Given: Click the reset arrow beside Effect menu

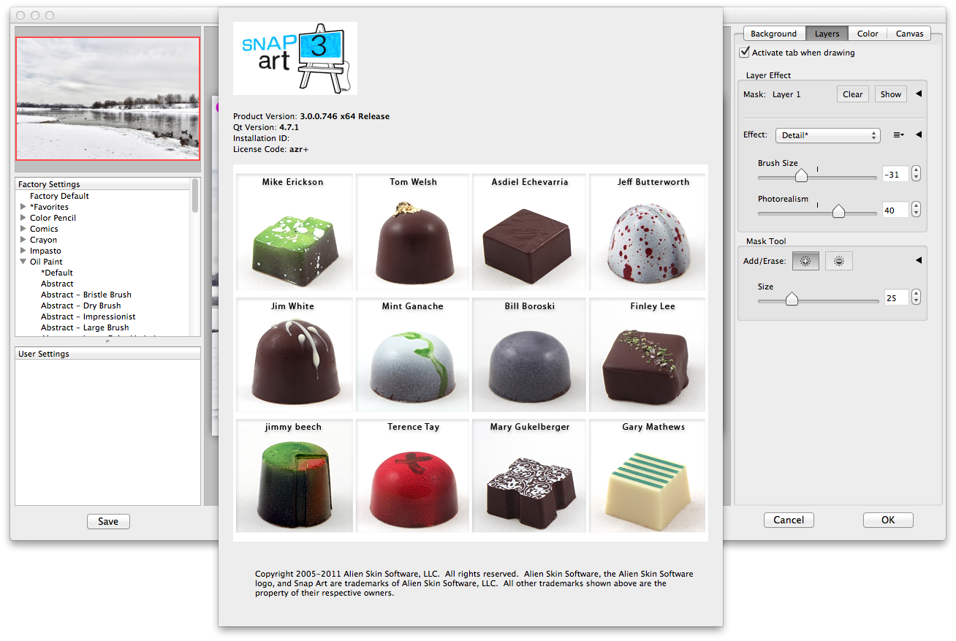Looking at the screenshot, I should [x=919, y=135].
